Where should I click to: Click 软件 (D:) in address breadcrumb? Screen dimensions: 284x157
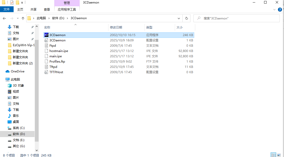pyautogui.click(x=58, y=18)
